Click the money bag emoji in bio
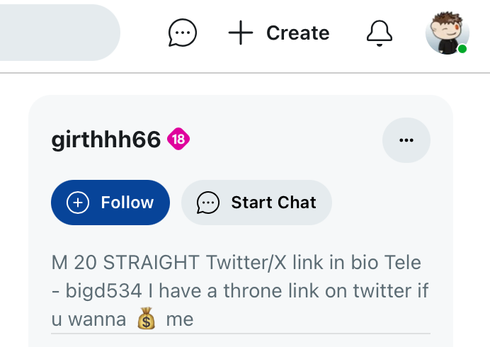 click(147, 319)
